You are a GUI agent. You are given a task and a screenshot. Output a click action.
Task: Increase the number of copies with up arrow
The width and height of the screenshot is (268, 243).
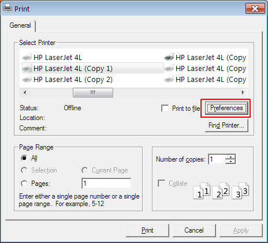point(230,157)
